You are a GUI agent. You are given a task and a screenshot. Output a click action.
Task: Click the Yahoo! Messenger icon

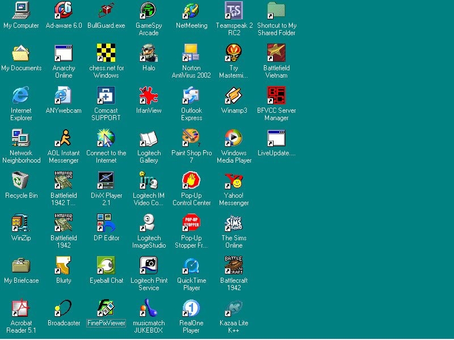point(234,180)
